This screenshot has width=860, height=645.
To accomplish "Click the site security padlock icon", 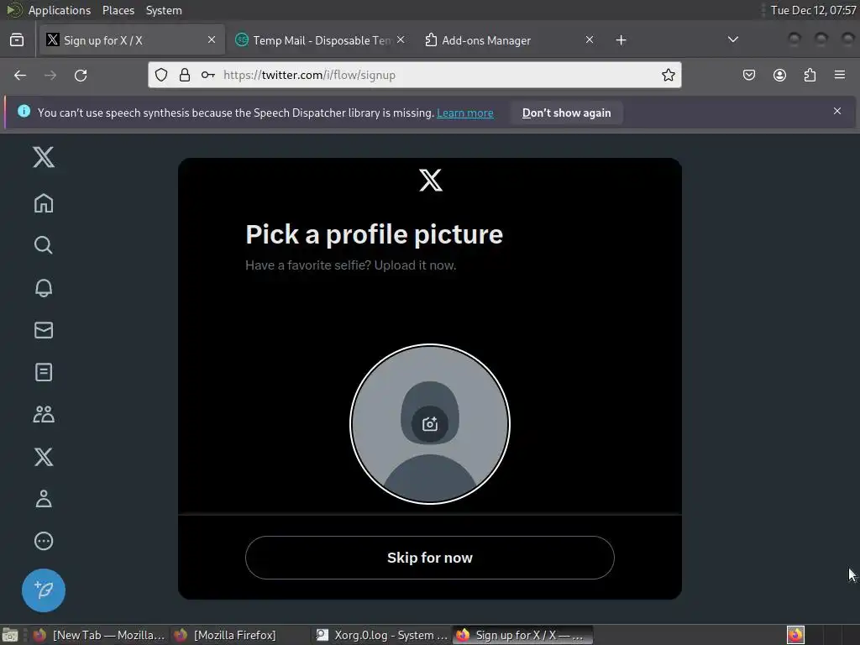I will [x=185, y=75].
